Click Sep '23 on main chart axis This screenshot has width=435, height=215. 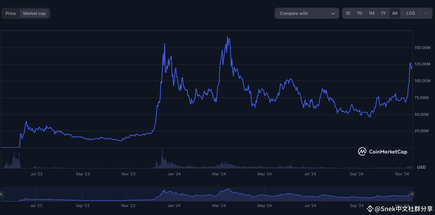coord(83,174)
